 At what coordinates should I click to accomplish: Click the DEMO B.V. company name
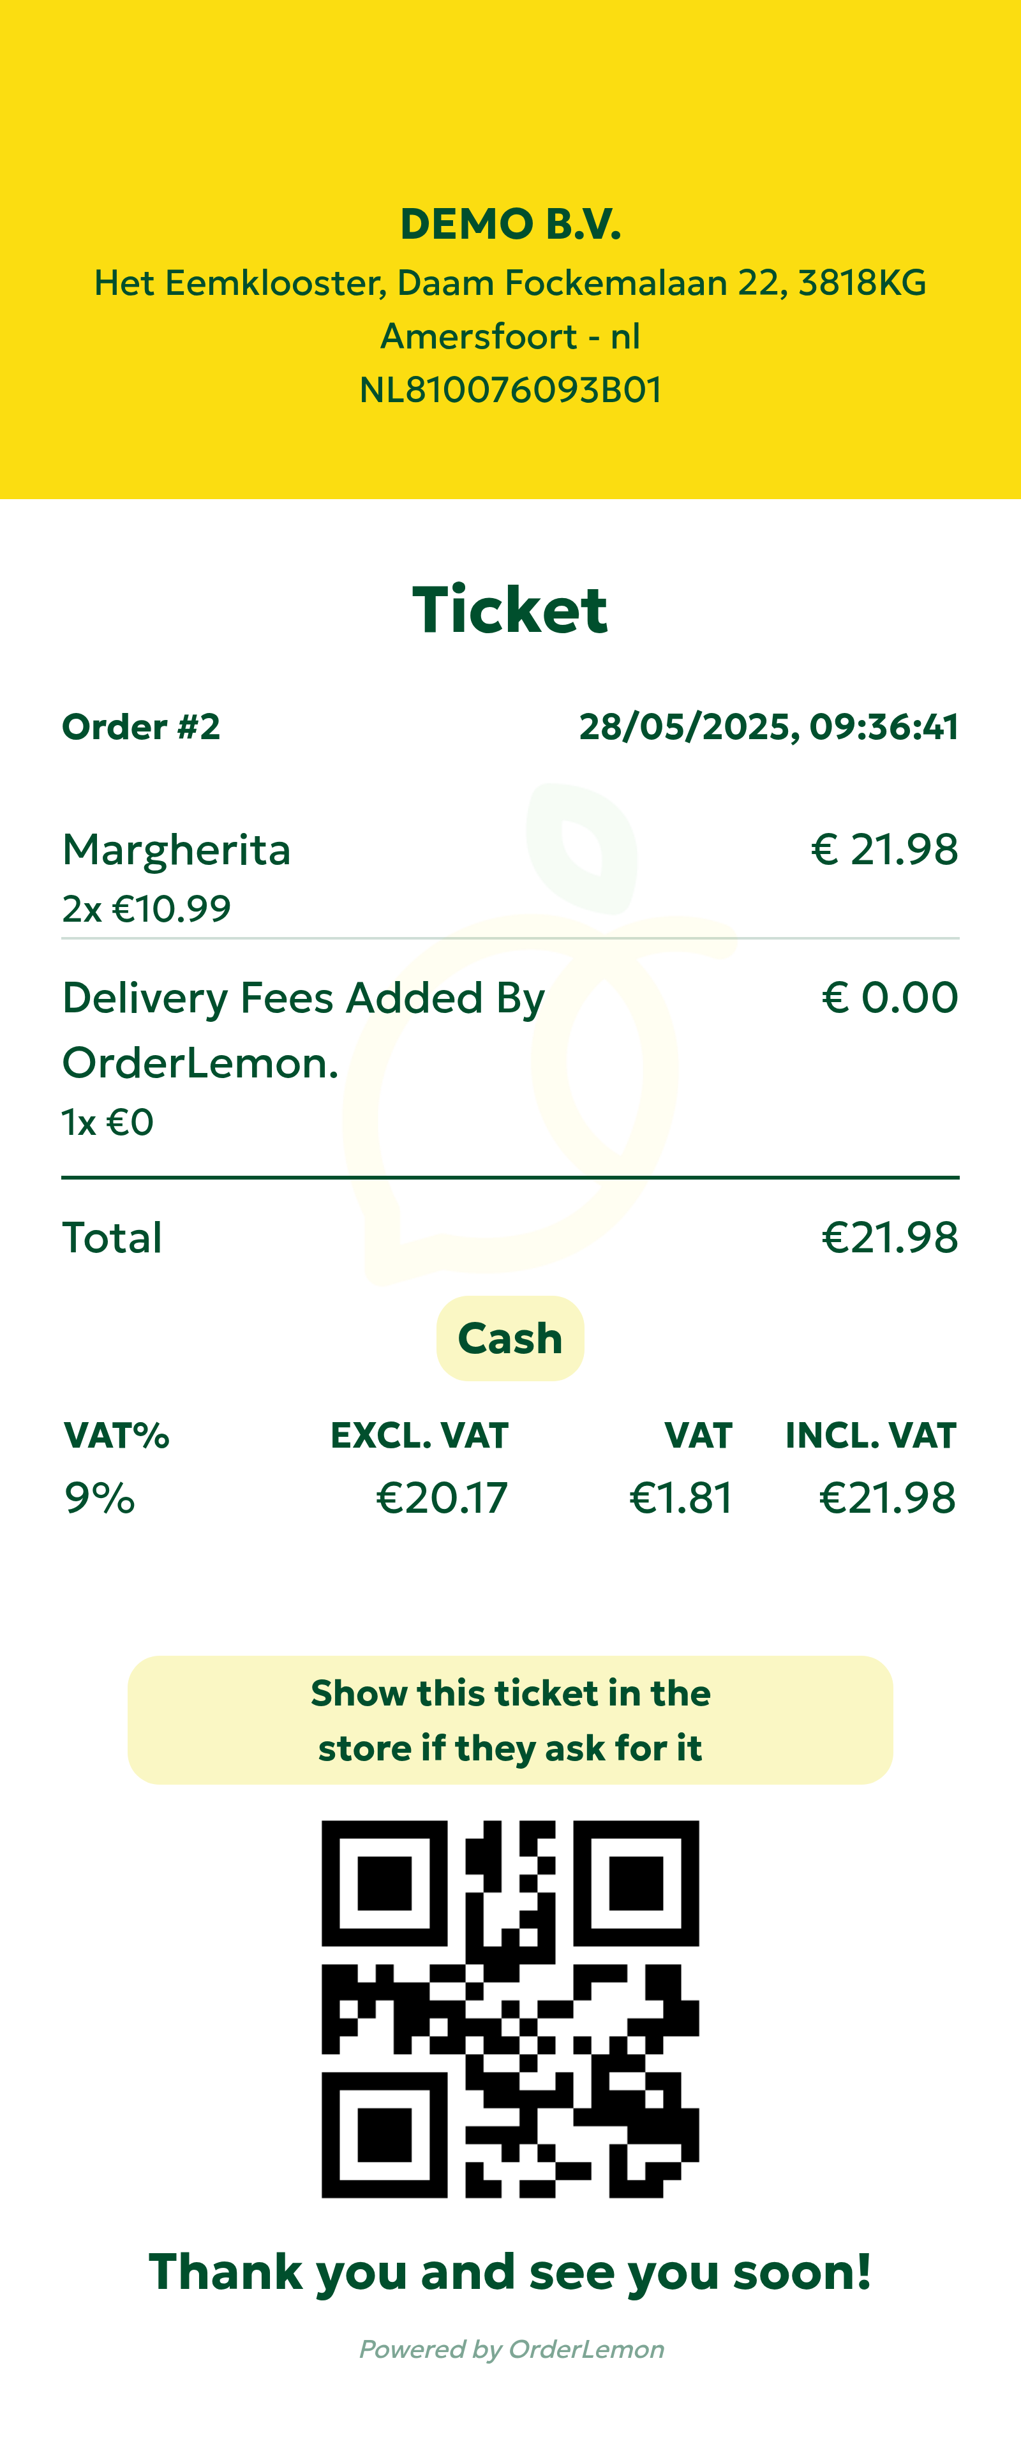click(x=511, y=224)
